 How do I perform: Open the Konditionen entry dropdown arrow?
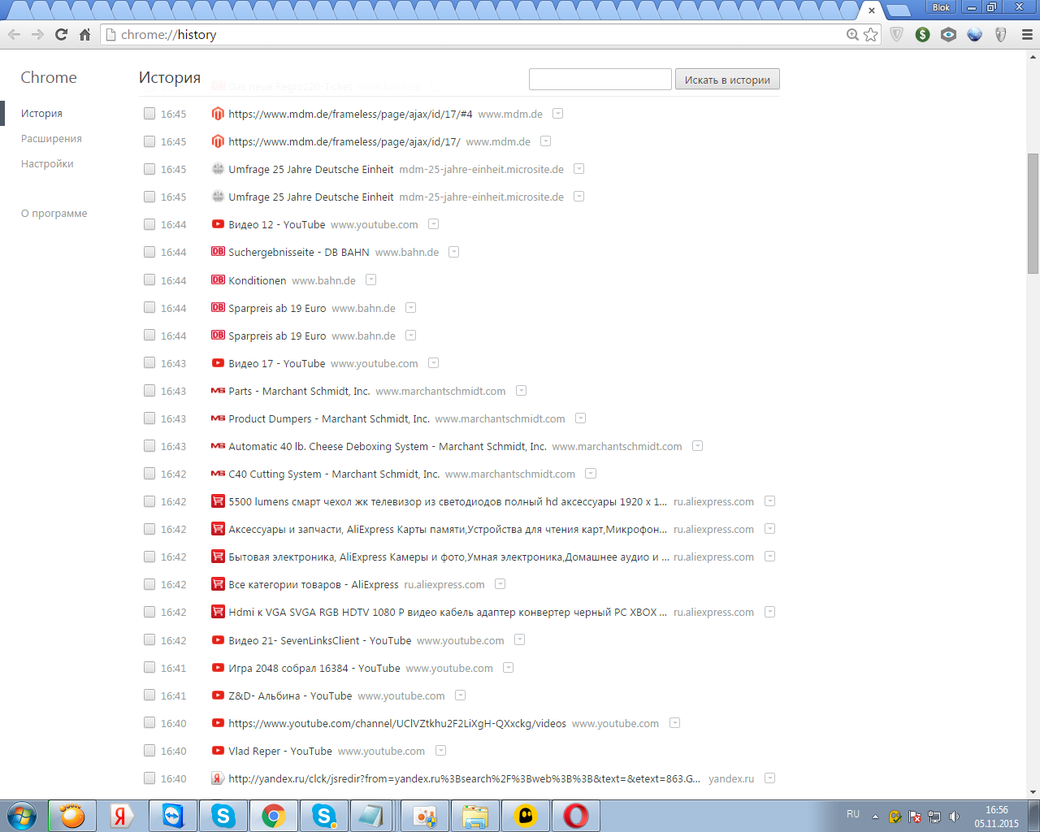pyautogui.click(x=371, y=279)
